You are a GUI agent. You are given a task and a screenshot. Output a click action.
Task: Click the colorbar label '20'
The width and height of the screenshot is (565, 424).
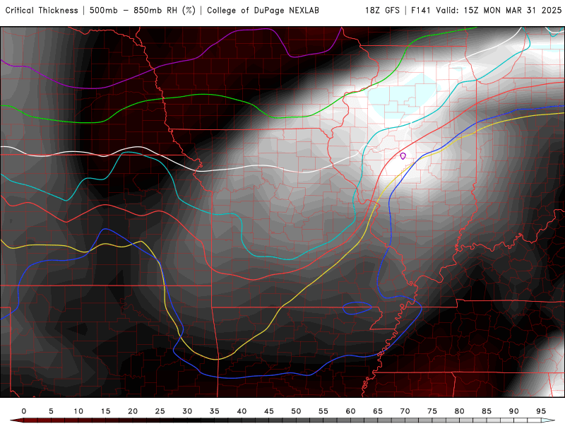coord(133,411)
